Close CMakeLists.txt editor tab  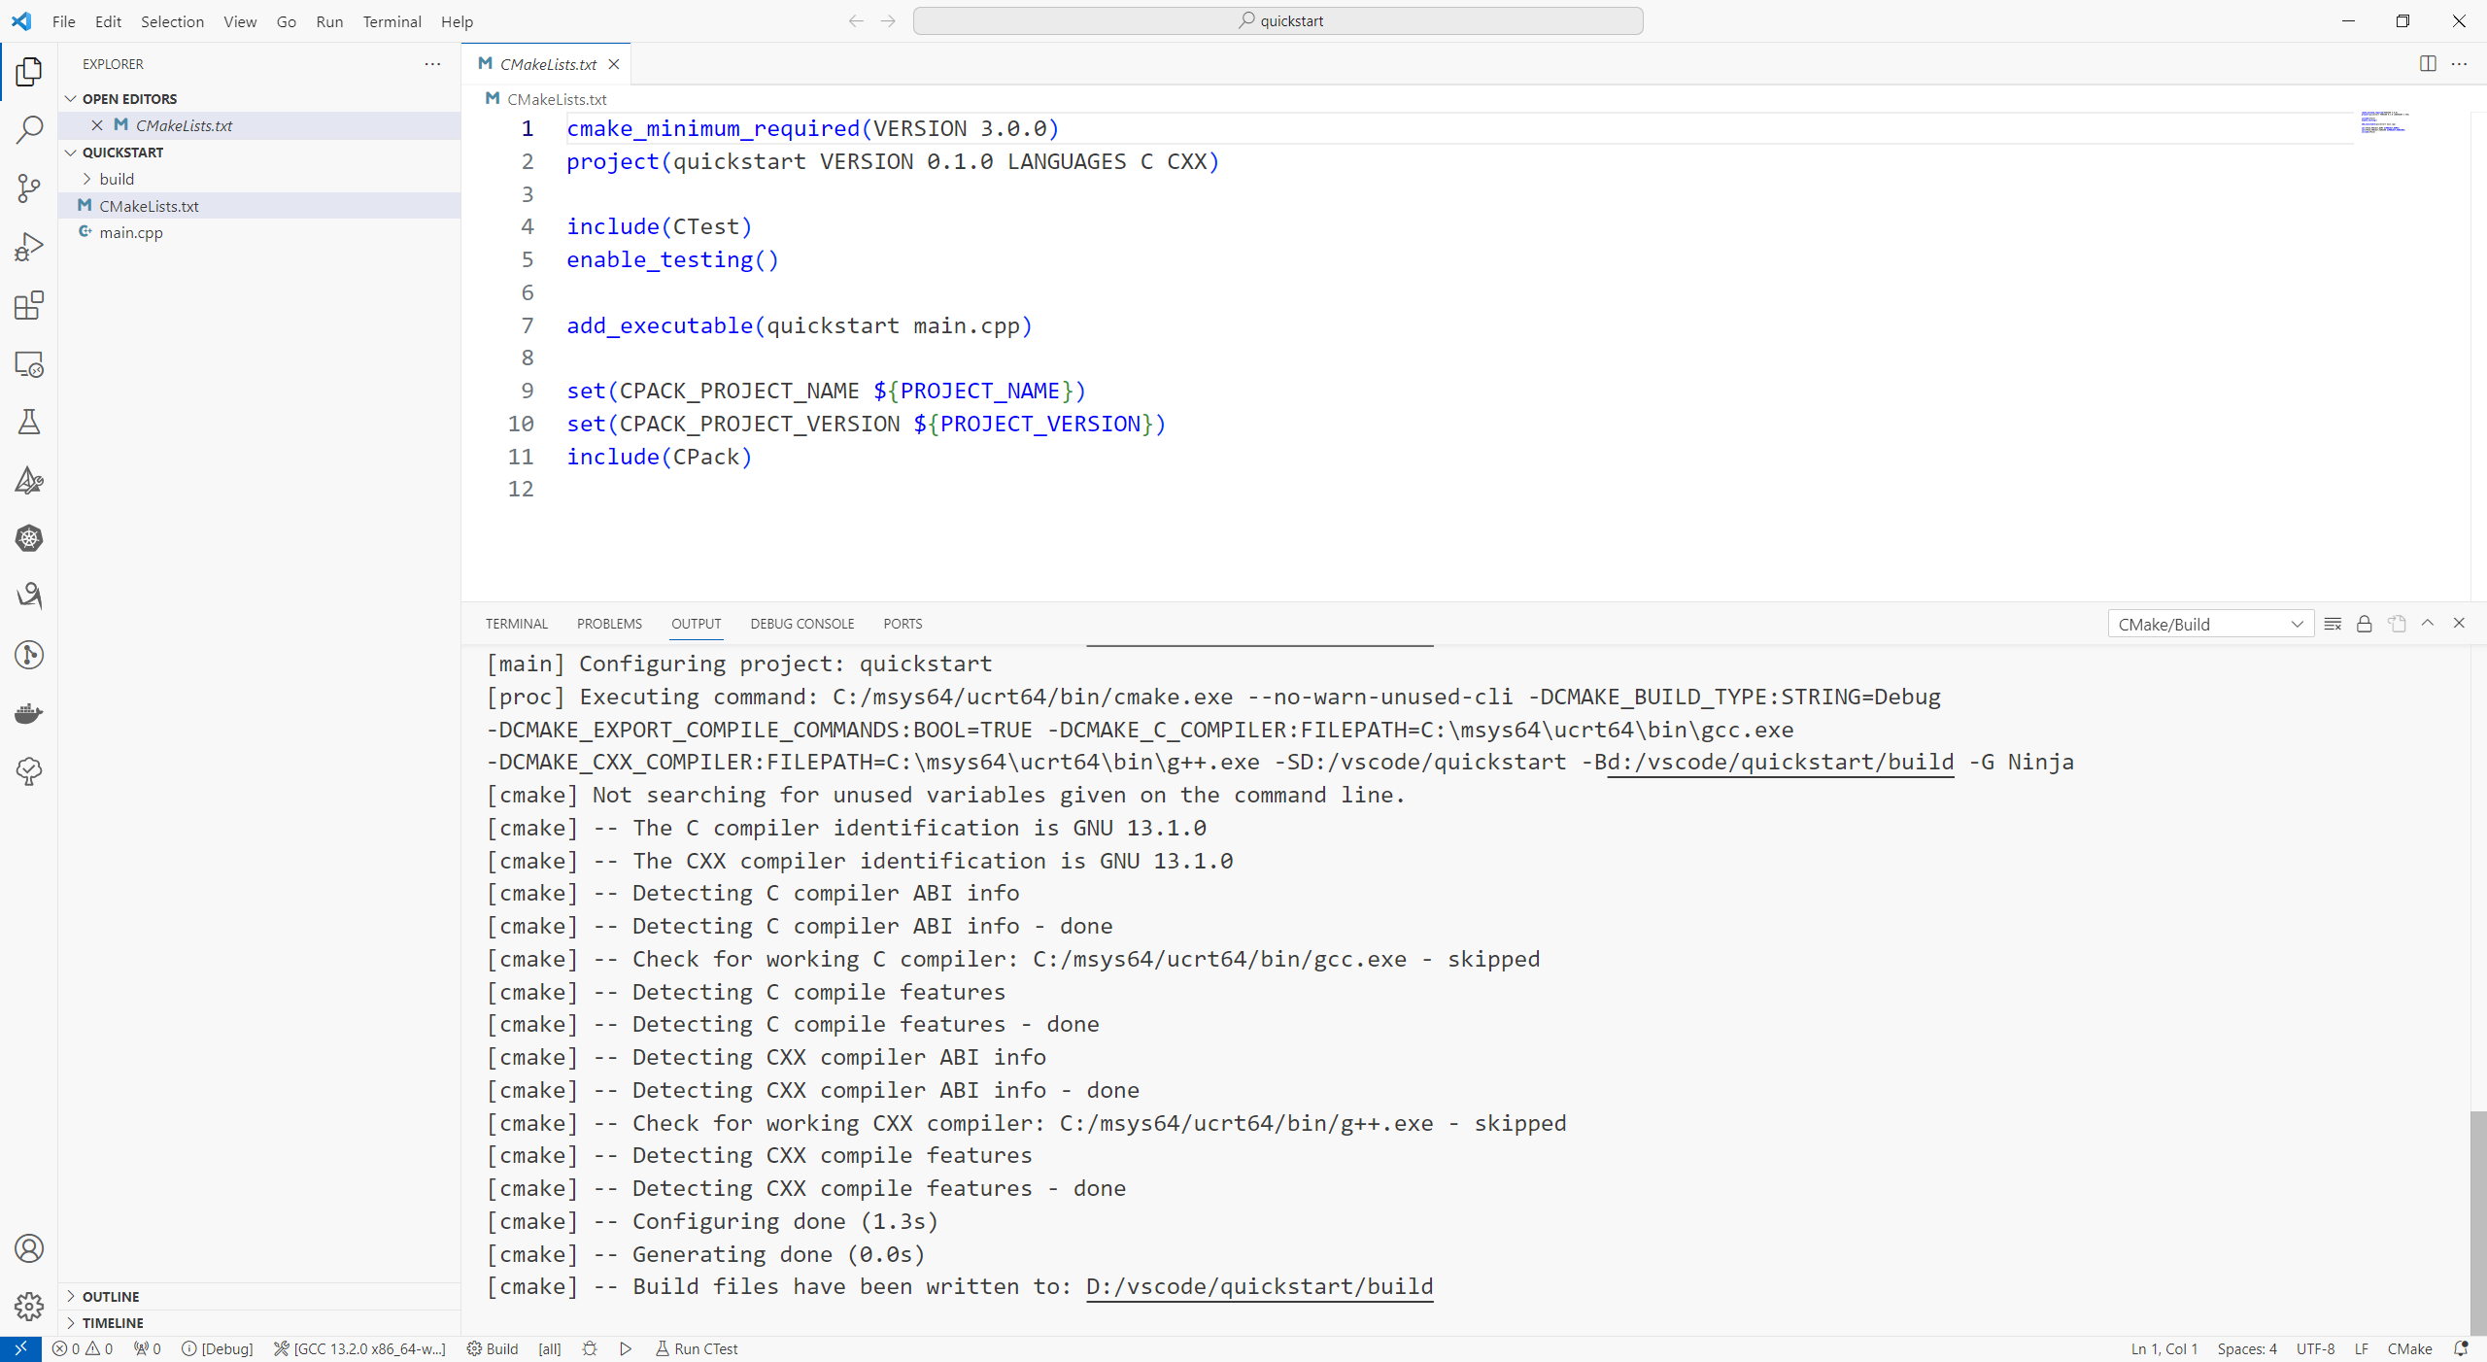614,64
